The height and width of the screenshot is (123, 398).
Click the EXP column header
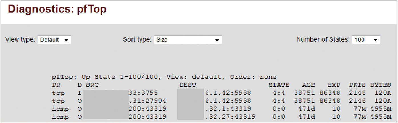tap(334, 85)
